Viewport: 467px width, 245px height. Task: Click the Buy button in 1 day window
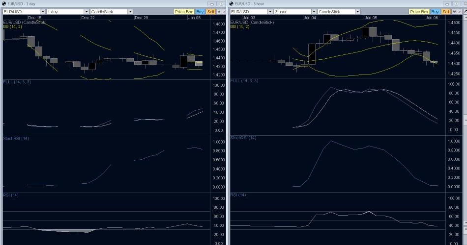pos(200,12)
